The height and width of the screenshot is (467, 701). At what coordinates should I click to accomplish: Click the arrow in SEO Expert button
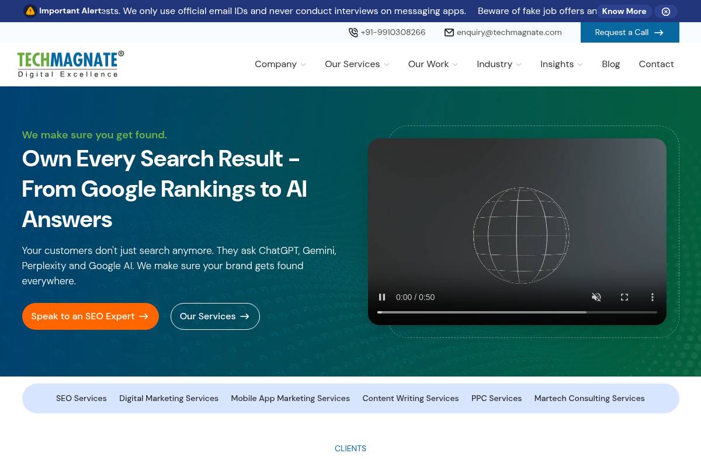(144, 316)
